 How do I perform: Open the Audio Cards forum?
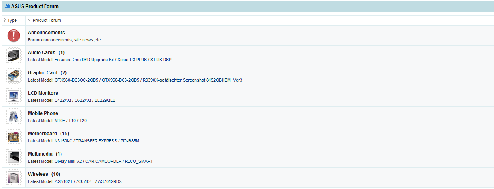pyautogui.click(x=41, y=53)
